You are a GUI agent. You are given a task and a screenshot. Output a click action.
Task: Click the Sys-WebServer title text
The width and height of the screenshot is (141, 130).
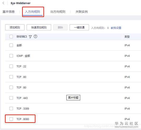pyautogui.click(x=21, y=3)
